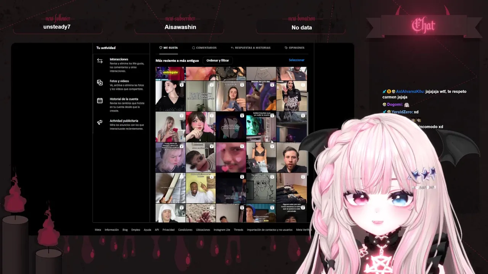Click the Empleo footer link
The height and width of the screenshot is (274, 488).
pos(136,230)
